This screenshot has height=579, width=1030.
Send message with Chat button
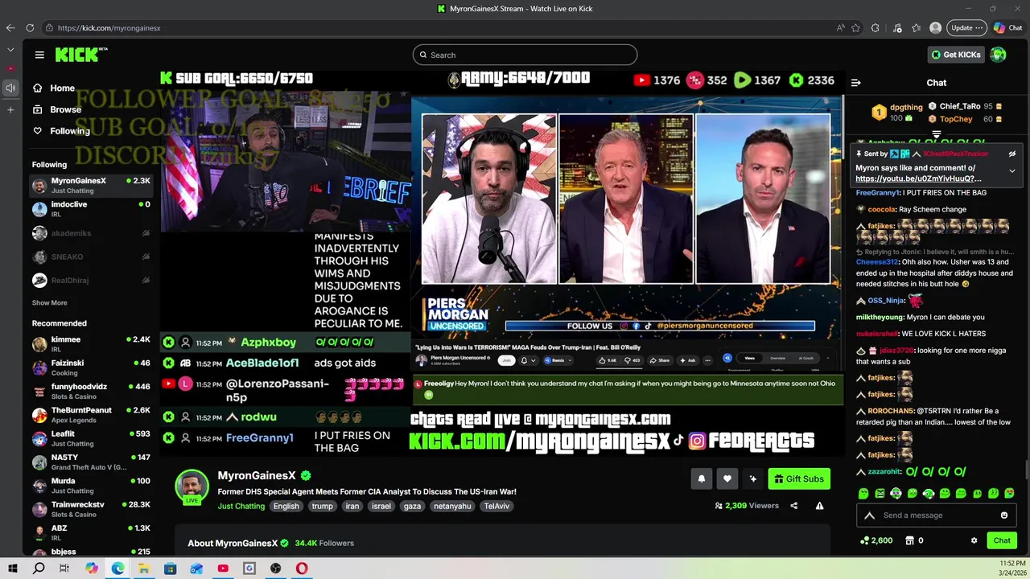pyautogui.click(x=1002, y=540)
